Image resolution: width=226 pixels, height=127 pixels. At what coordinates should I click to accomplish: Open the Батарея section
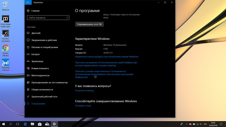coord(33,54)
